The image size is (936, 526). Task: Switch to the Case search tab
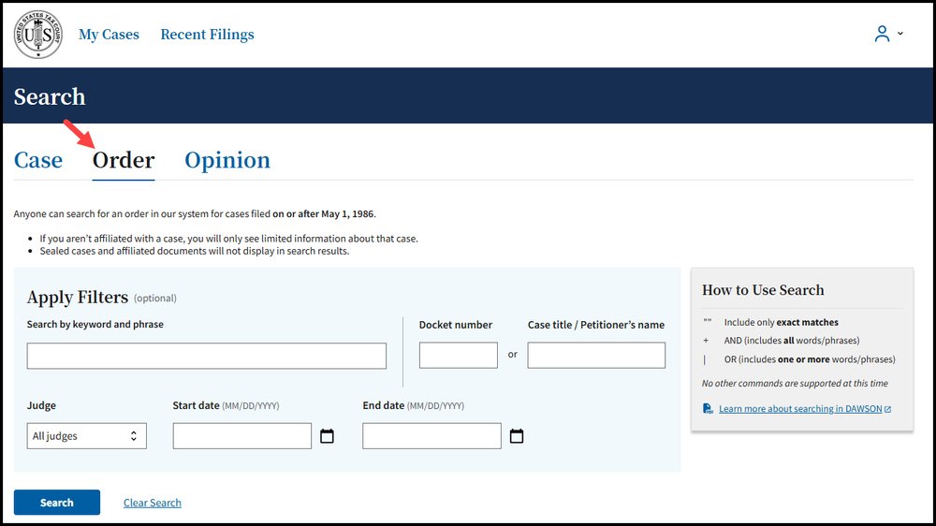click(38, 160)
